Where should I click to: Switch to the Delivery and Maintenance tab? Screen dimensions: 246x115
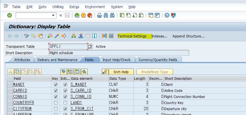tap(57, 60)
